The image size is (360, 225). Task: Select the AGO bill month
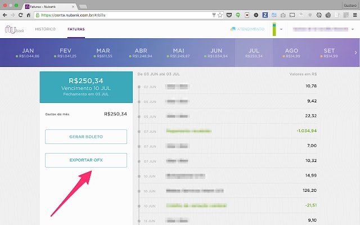(291, 53)
